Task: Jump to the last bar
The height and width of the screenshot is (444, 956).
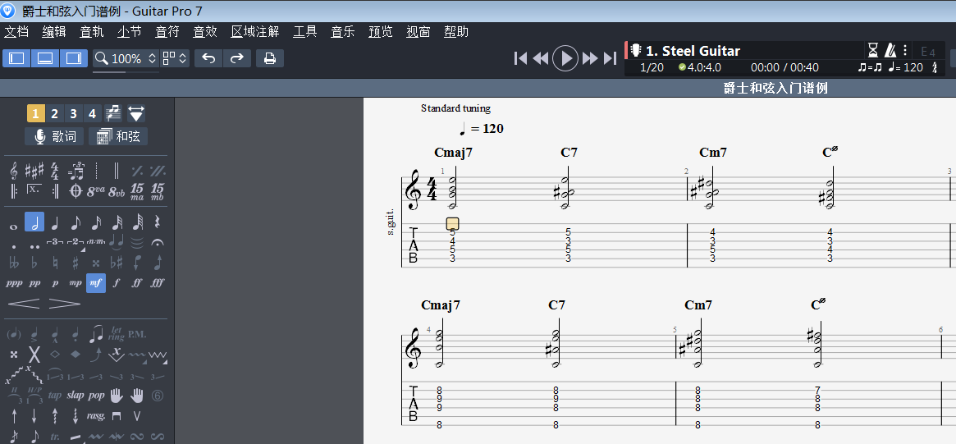Action: pyautogui.click(x=610, y=58)
